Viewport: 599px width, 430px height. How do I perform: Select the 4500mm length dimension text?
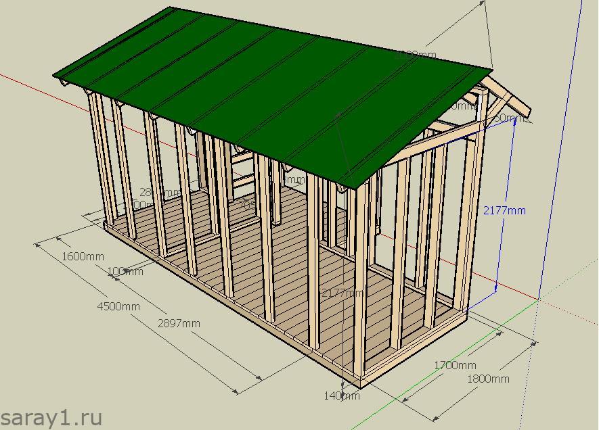tap(118, 306)
